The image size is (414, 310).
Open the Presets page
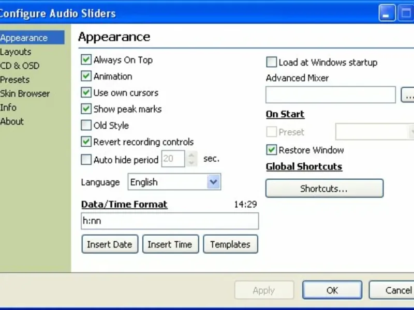15,80
